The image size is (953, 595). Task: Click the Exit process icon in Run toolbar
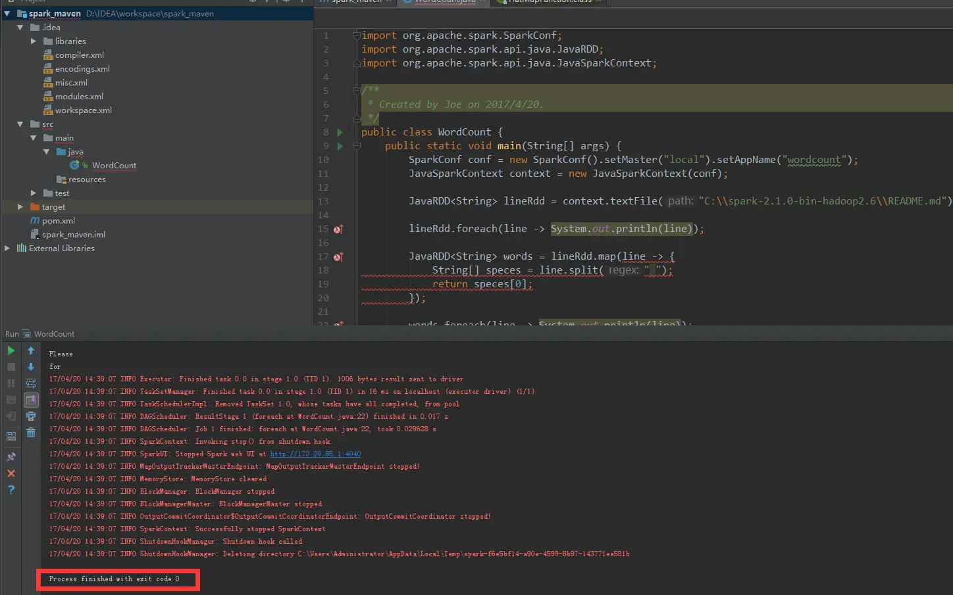coord(11,416)
